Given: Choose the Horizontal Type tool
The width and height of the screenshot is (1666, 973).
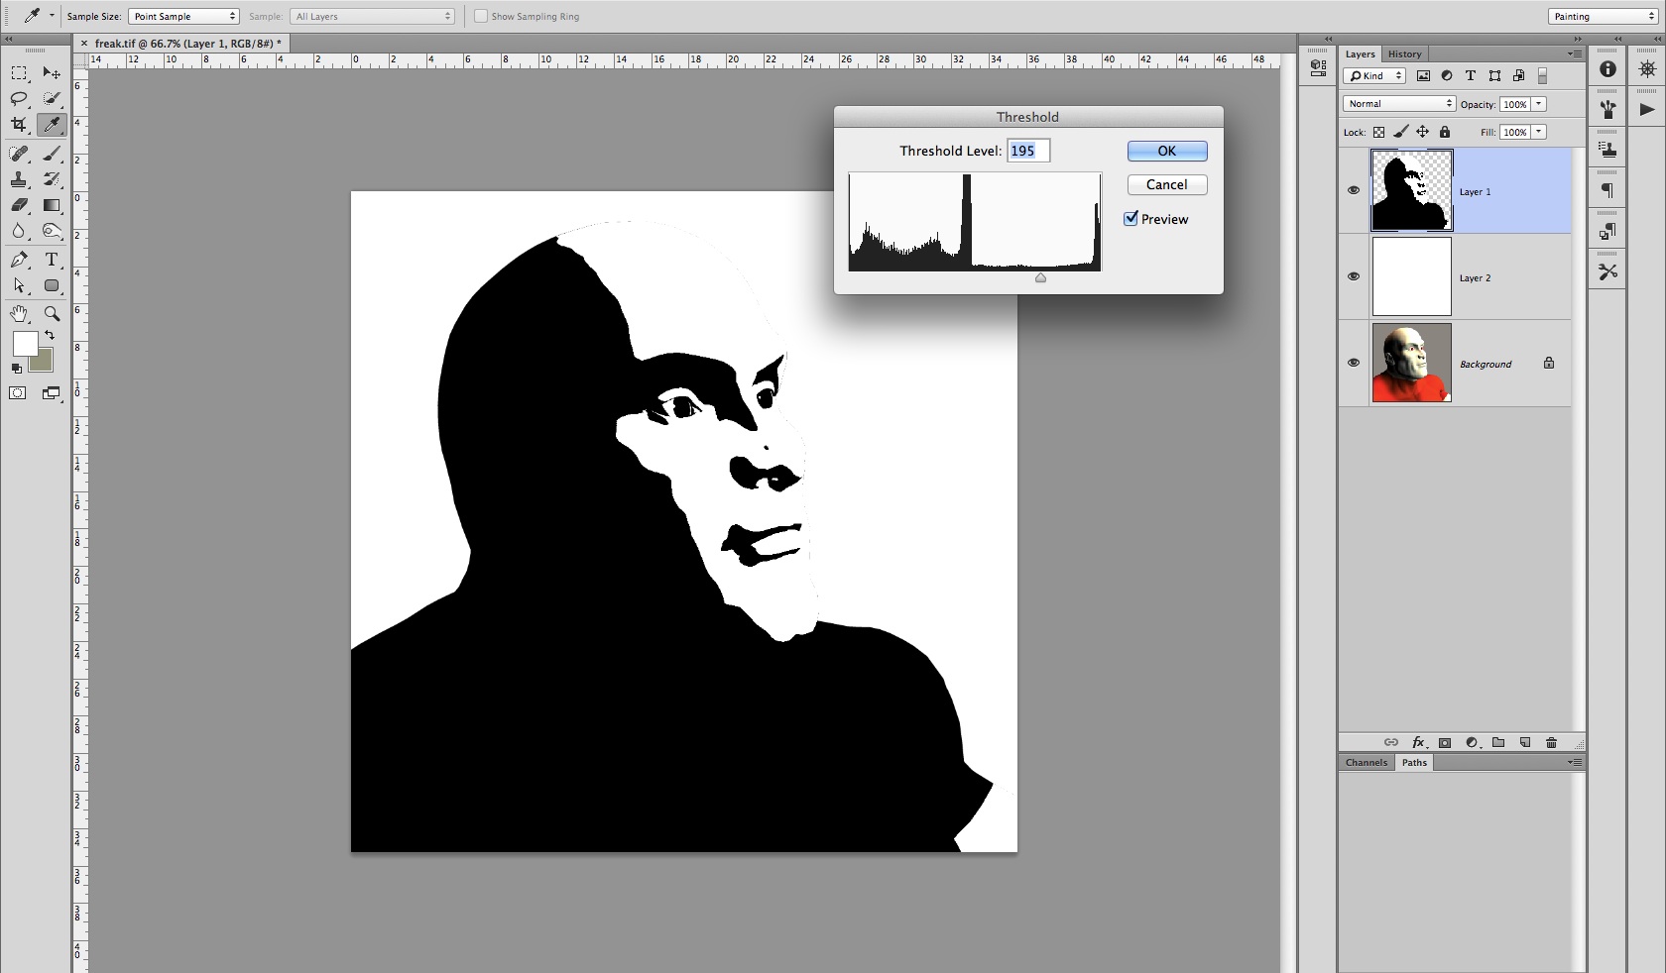Looking at the screenshot, I should coord(52,260).
